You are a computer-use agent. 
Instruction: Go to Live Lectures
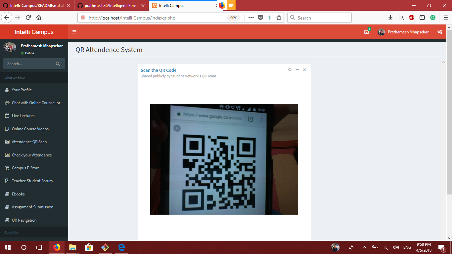pos(34,116)
